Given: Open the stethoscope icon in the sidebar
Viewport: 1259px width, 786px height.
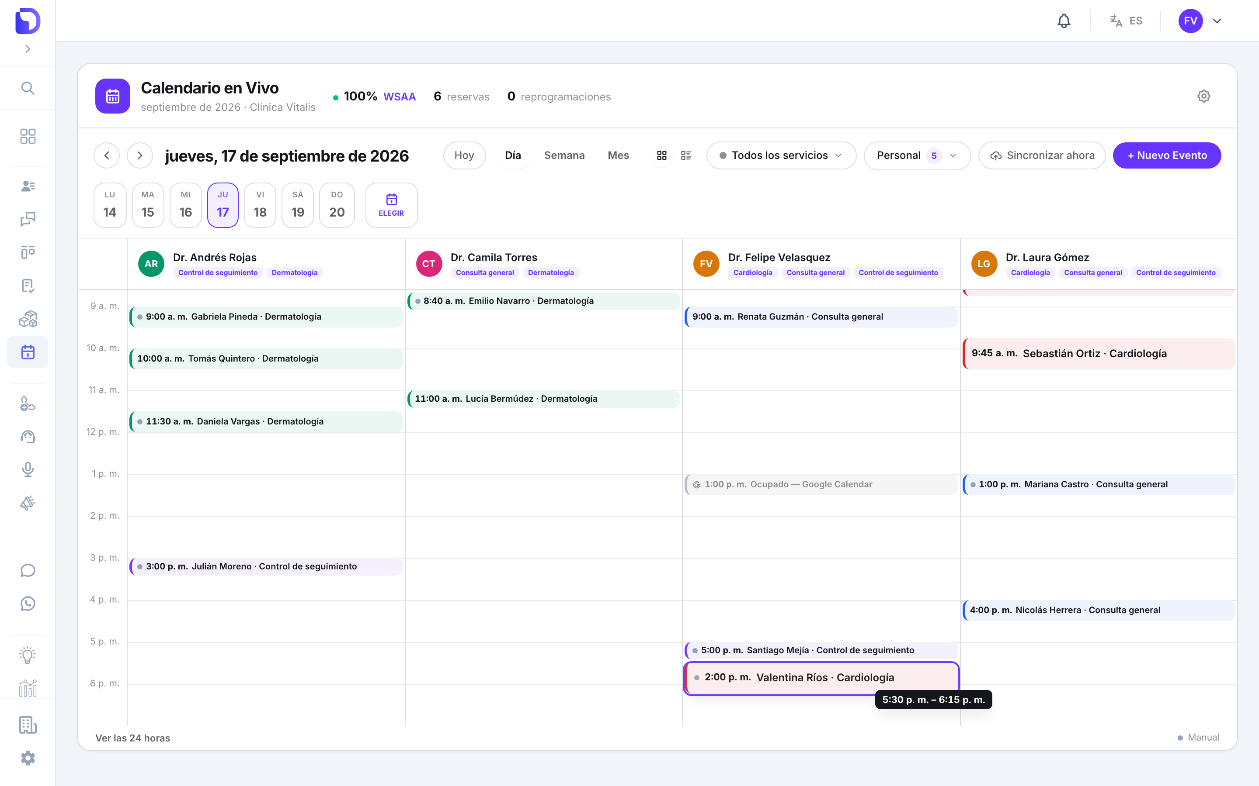Looking at the screenshot, I should [28, 403].
